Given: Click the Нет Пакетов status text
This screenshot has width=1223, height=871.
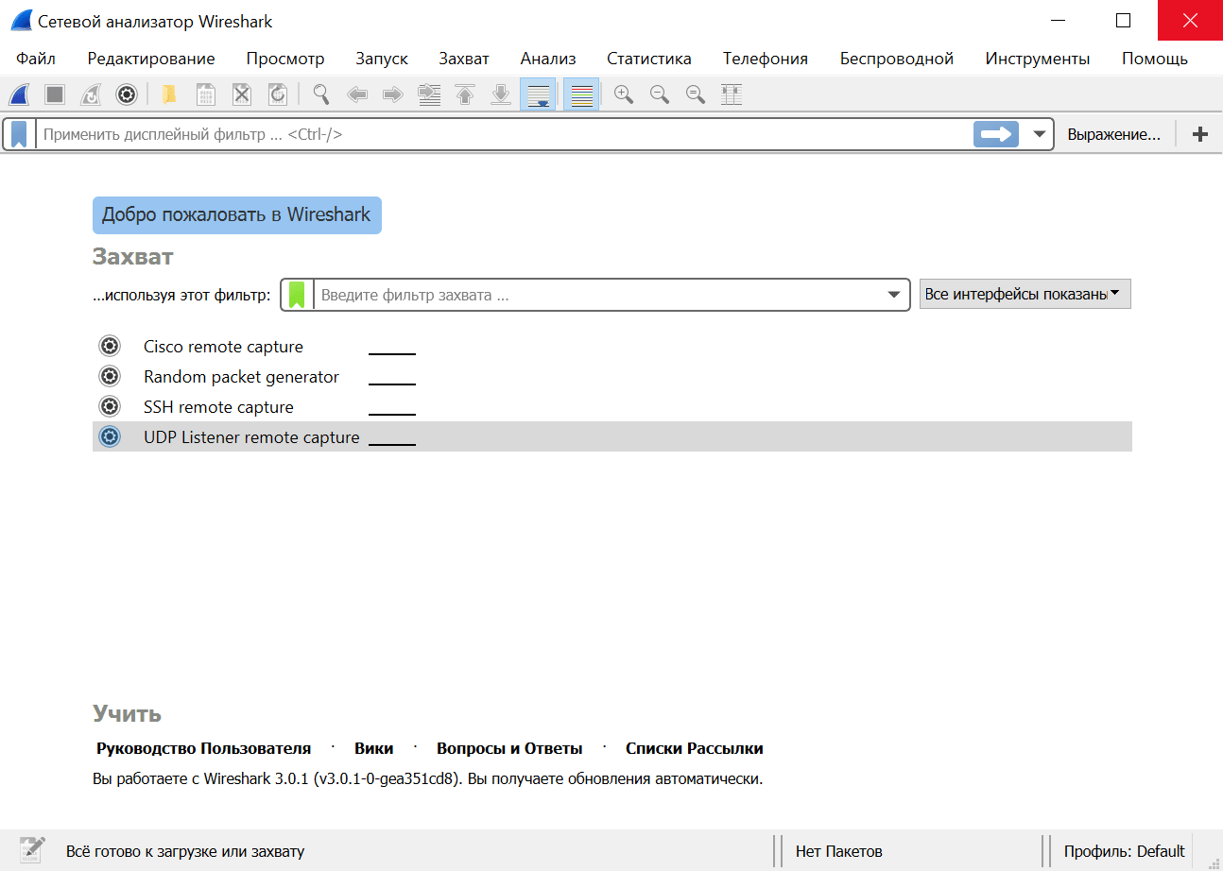Looking at the screenshot, I should click(x=839, y=851).
